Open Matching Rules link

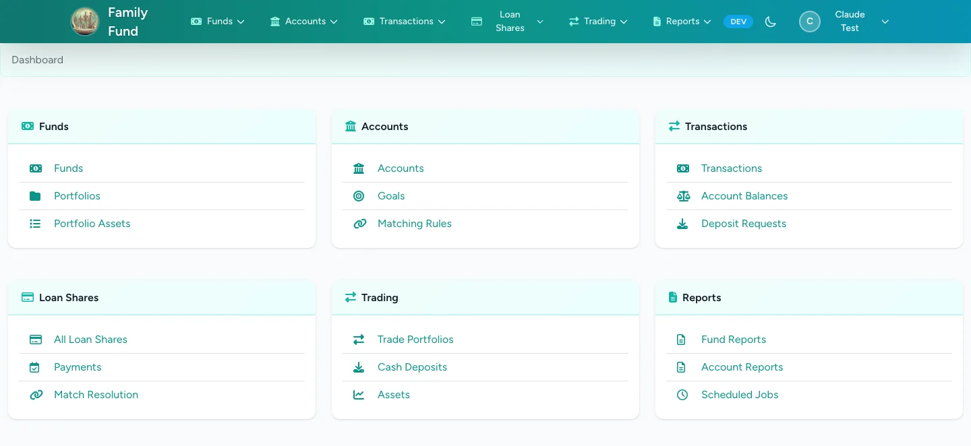[415, 224]
